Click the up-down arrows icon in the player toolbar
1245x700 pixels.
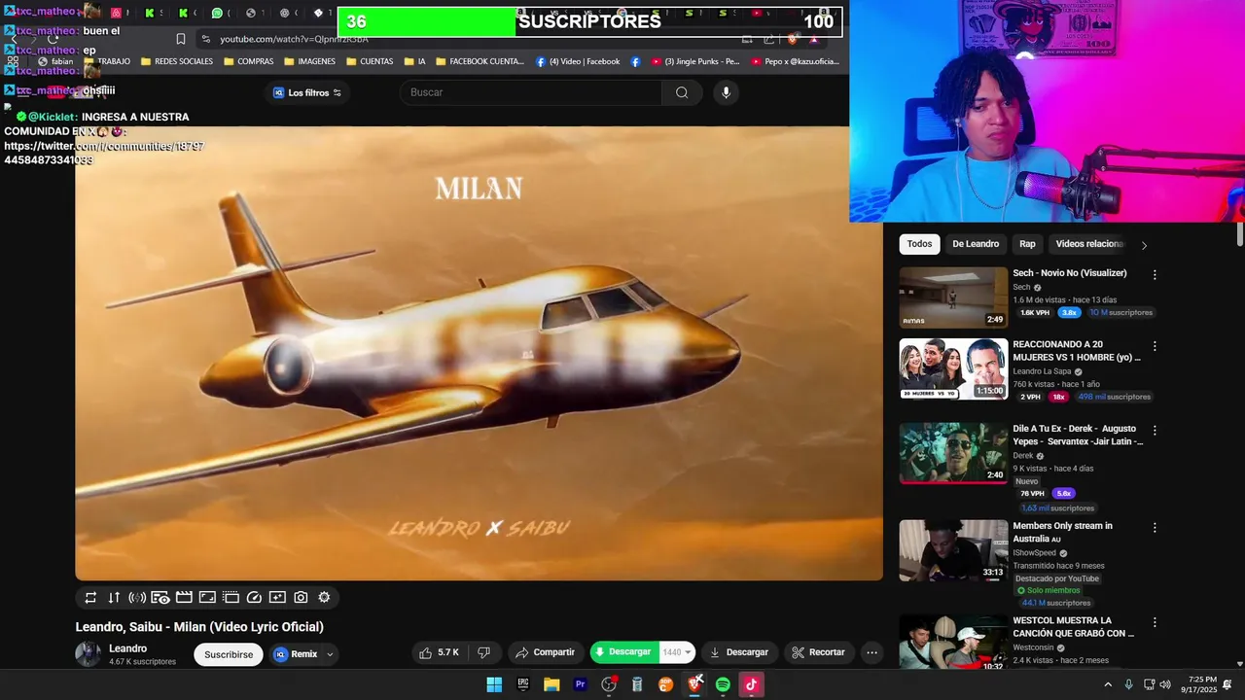(x=114, y=598)
